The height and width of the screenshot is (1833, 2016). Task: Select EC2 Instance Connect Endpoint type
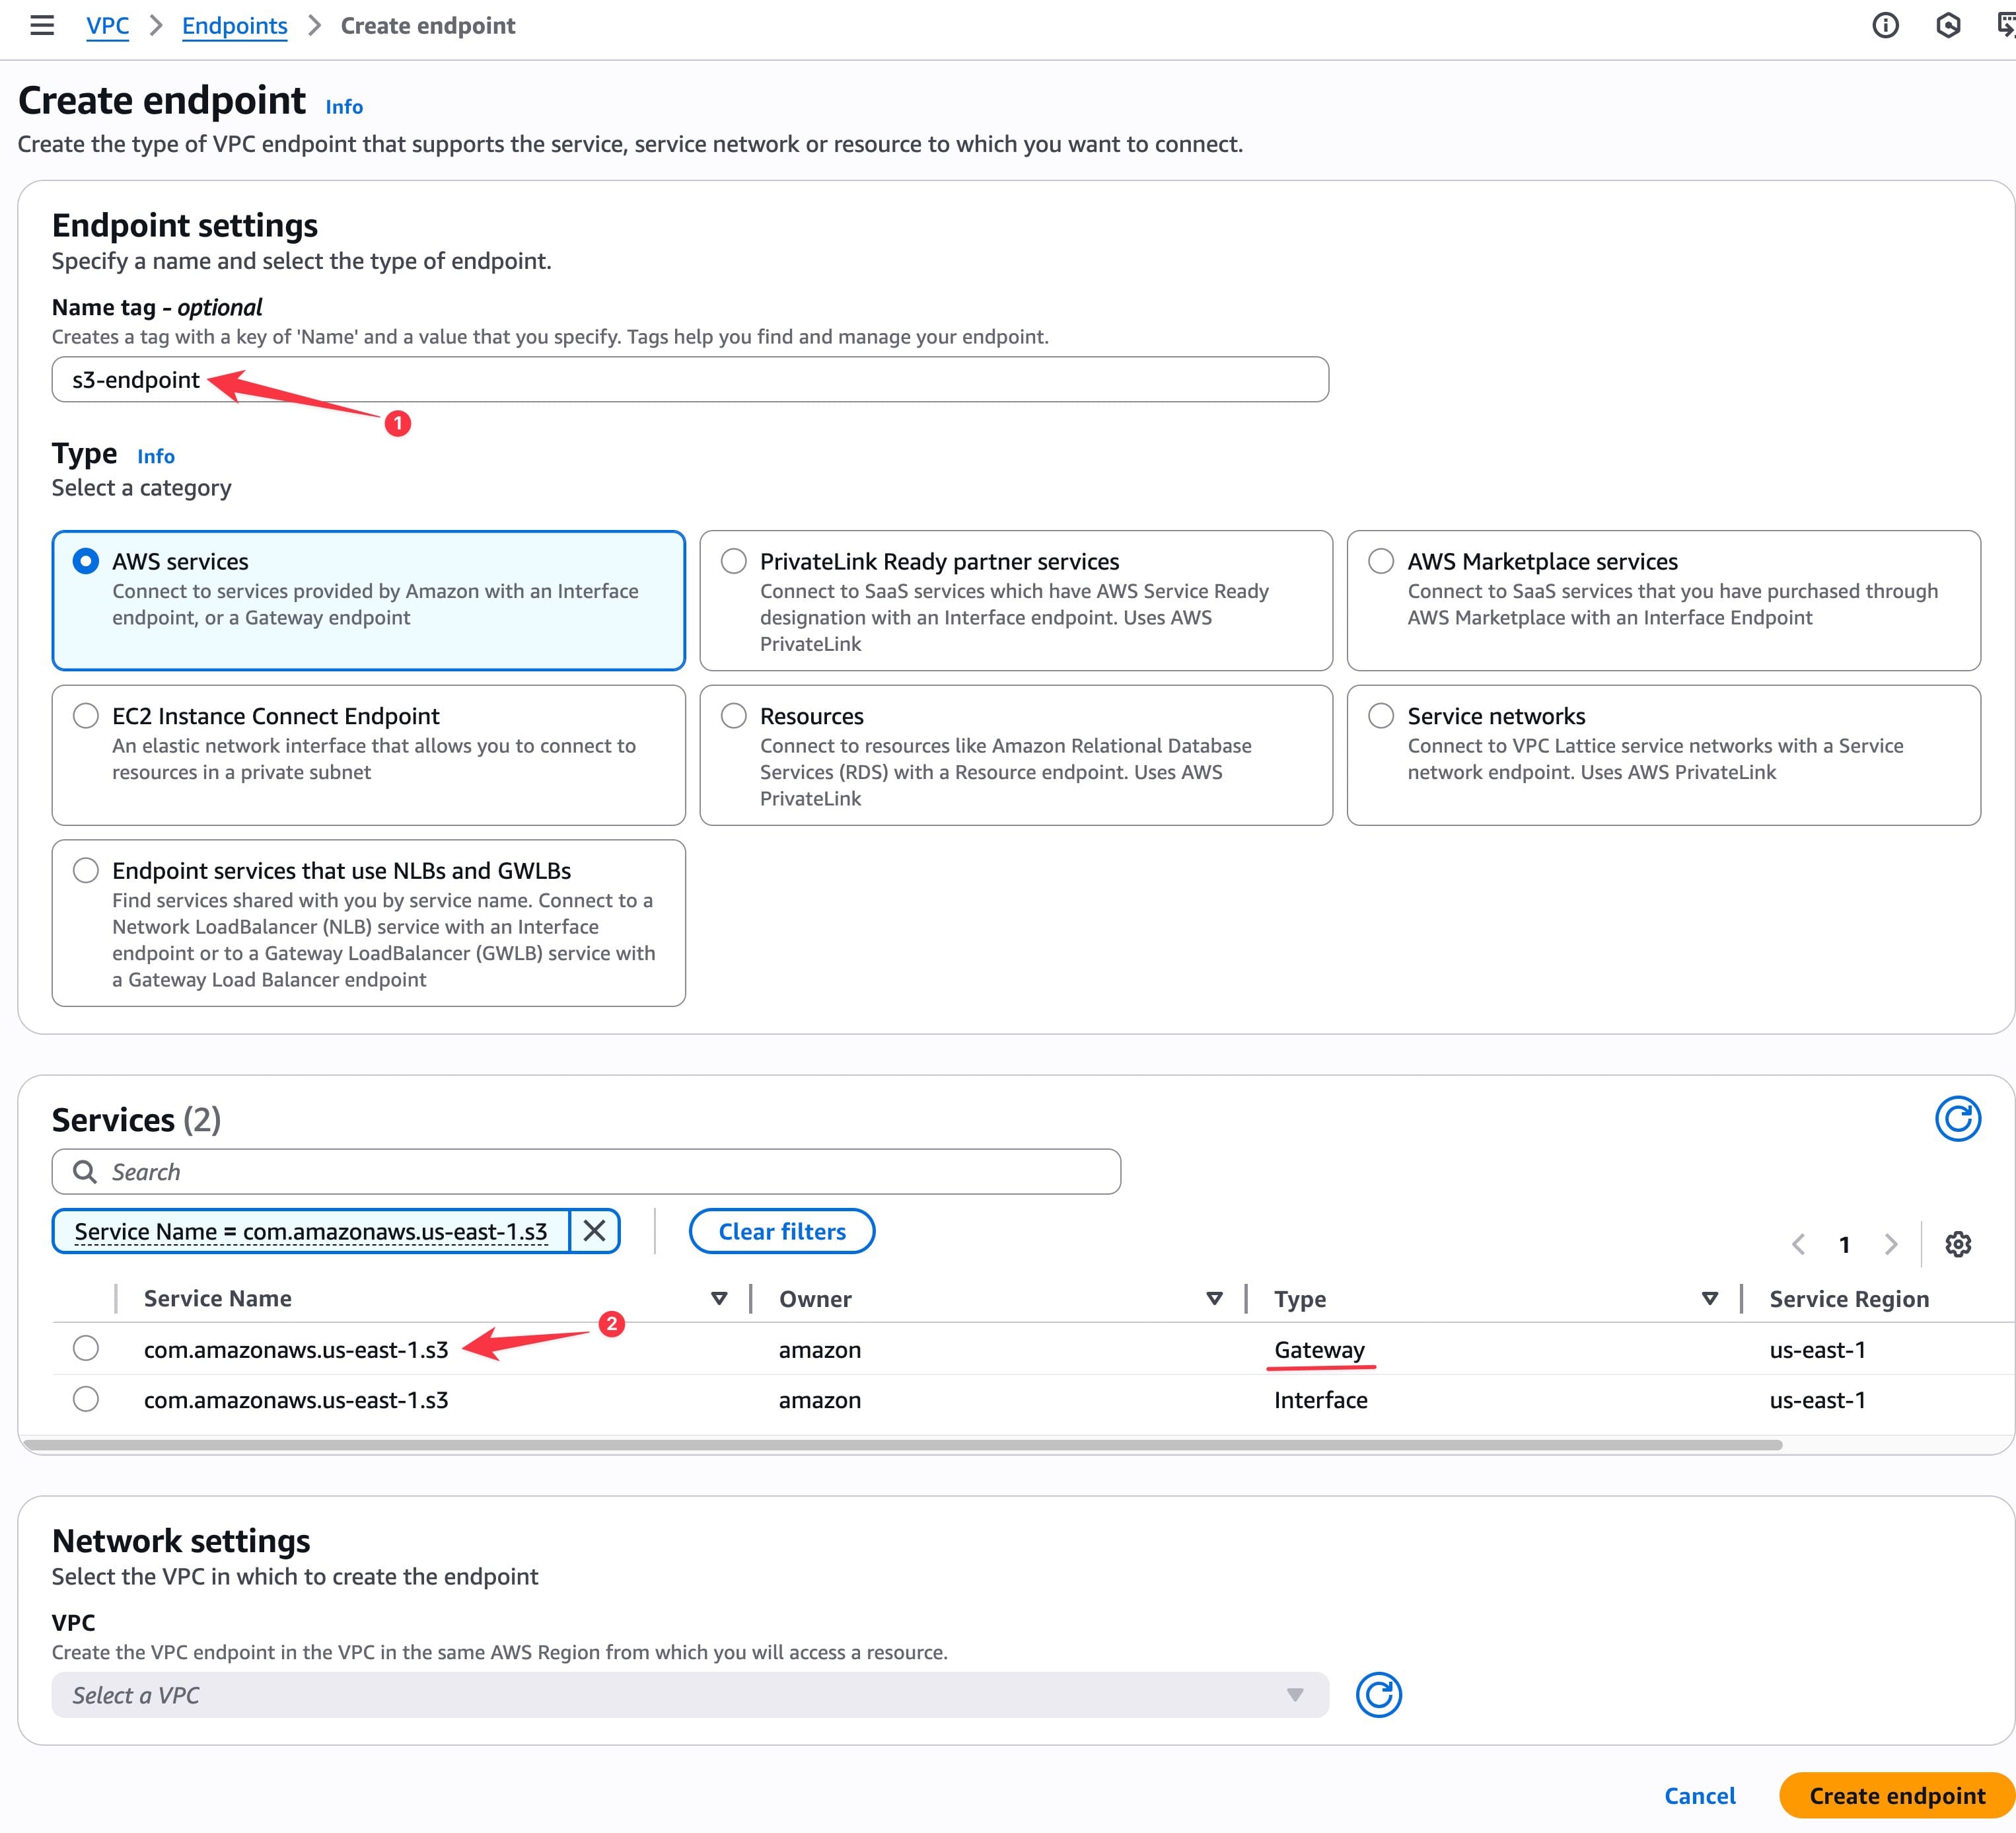tap(86, 716)
